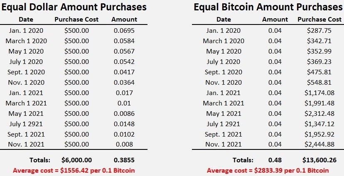Click the red $2833.39 average cost text

tap(268, 170)
